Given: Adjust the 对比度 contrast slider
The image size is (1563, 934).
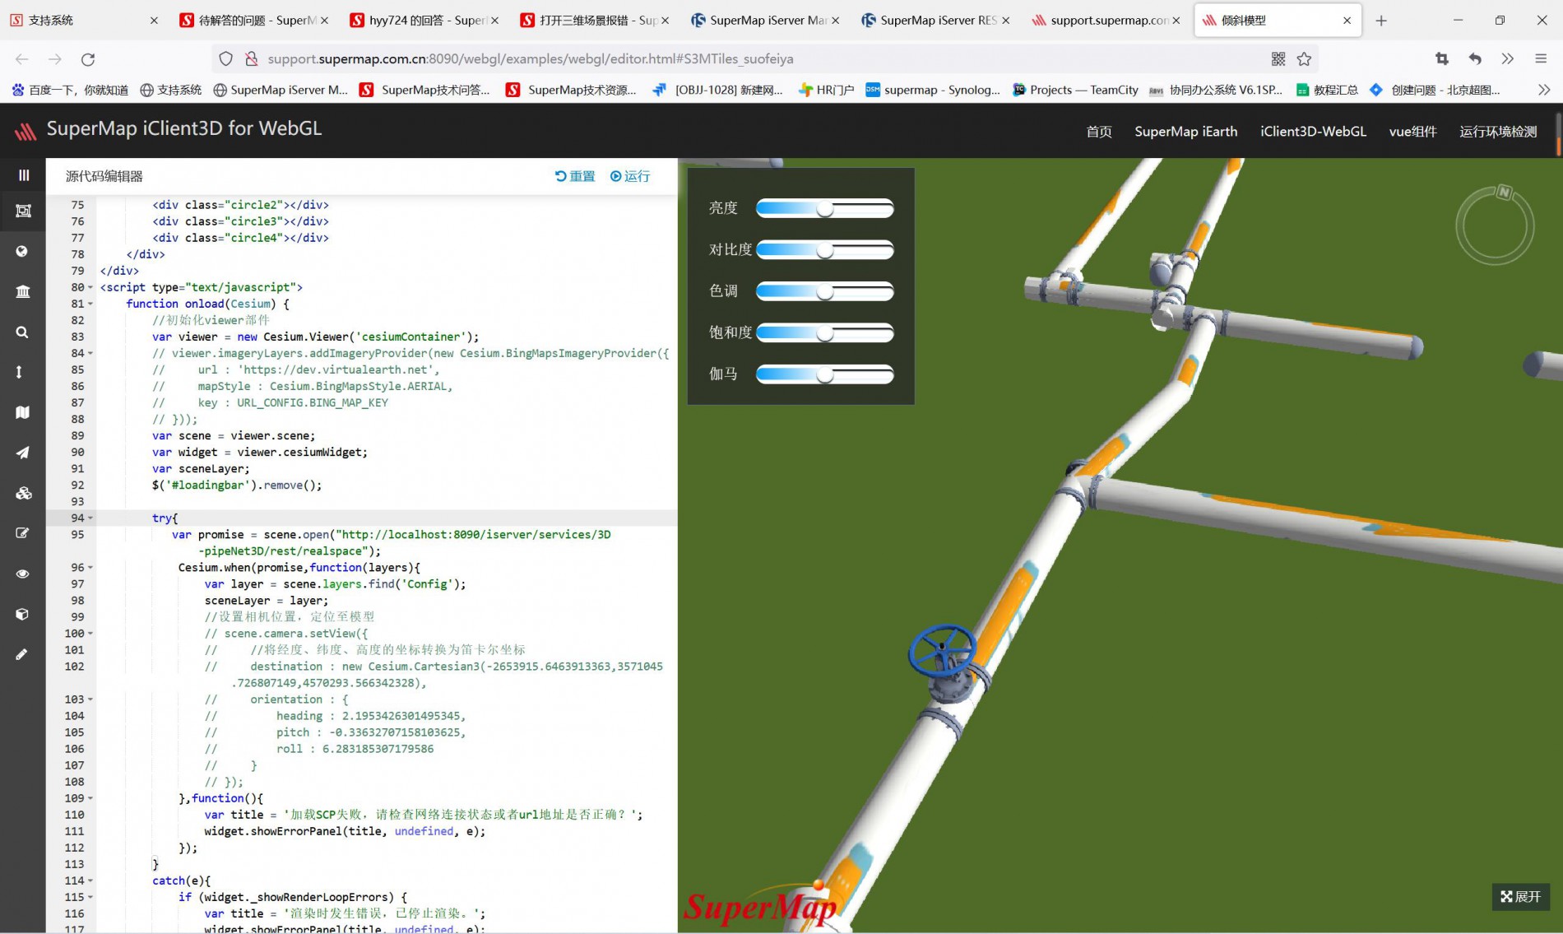Looking at the screenshot, I should pyautogui.click(x=824, y=250).
